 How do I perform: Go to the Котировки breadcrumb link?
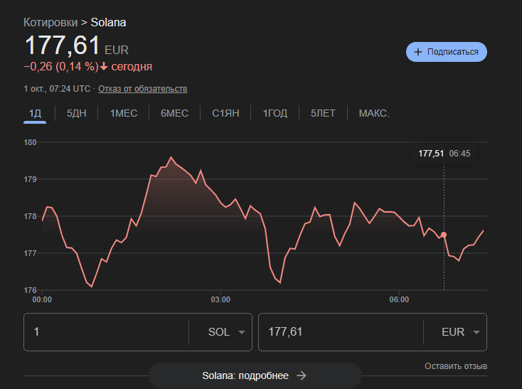(50, 22)
